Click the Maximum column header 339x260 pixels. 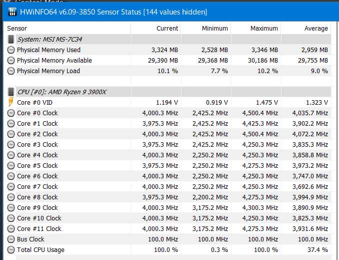[256, 29]
